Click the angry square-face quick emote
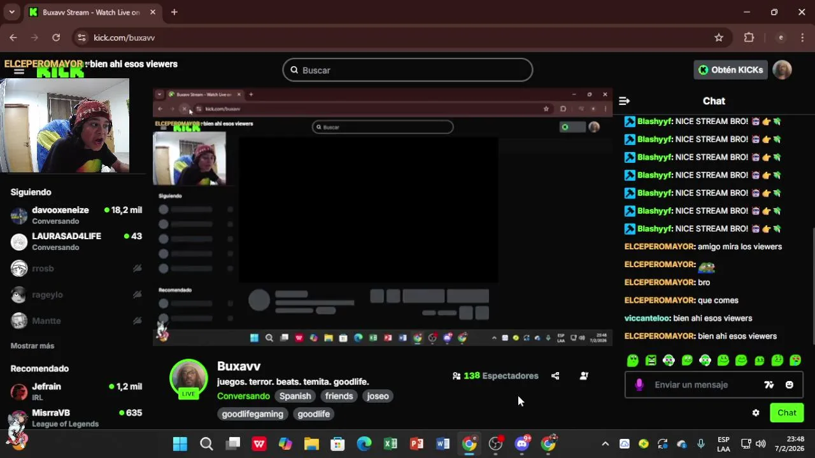Viewport: 815px width, 458px height. (651, 360)
